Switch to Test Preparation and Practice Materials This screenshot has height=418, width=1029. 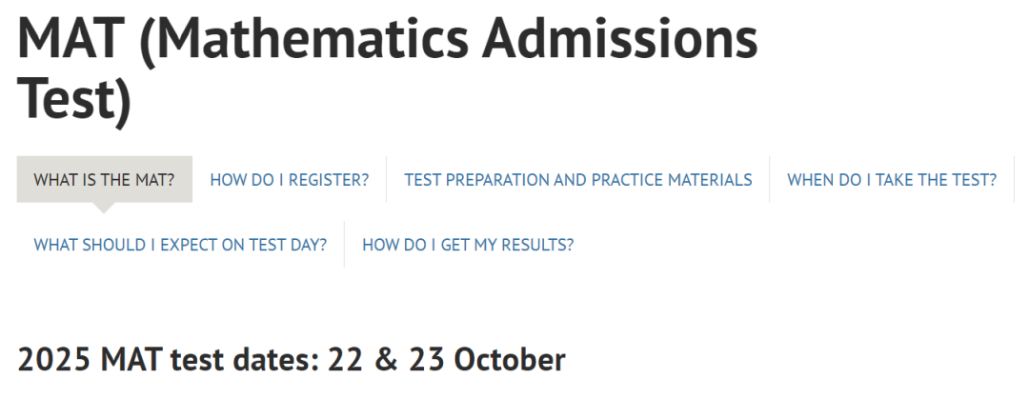coord(577,180)
